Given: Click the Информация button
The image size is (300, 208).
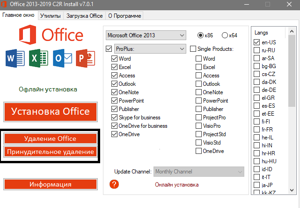Looking at the screenshot, I should tap(51, 184).
